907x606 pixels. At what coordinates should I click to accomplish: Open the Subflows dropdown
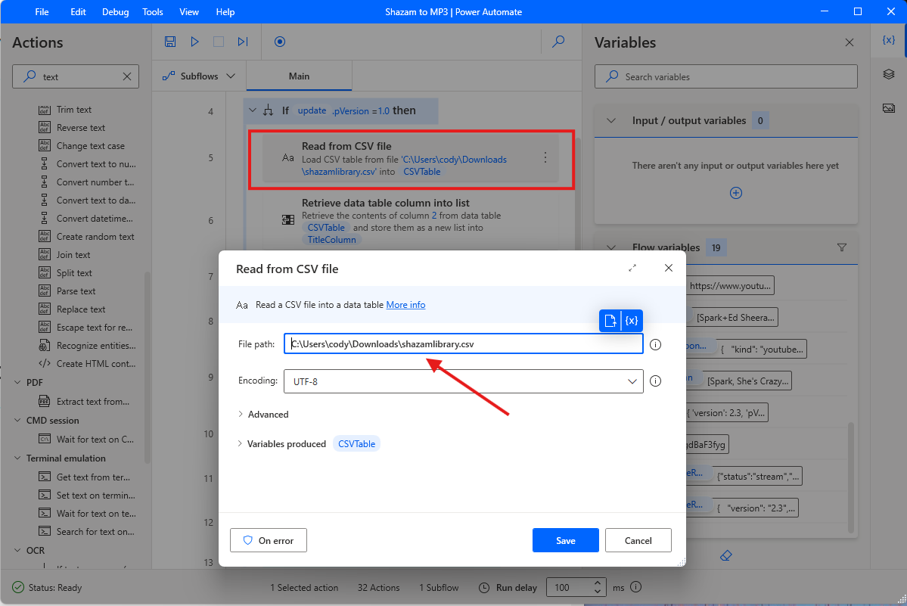tap(198, 76)
